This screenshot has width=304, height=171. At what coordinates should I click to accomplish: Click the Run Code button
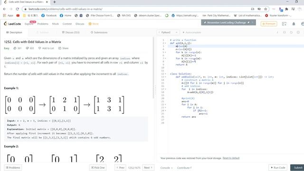coord(278,168)
